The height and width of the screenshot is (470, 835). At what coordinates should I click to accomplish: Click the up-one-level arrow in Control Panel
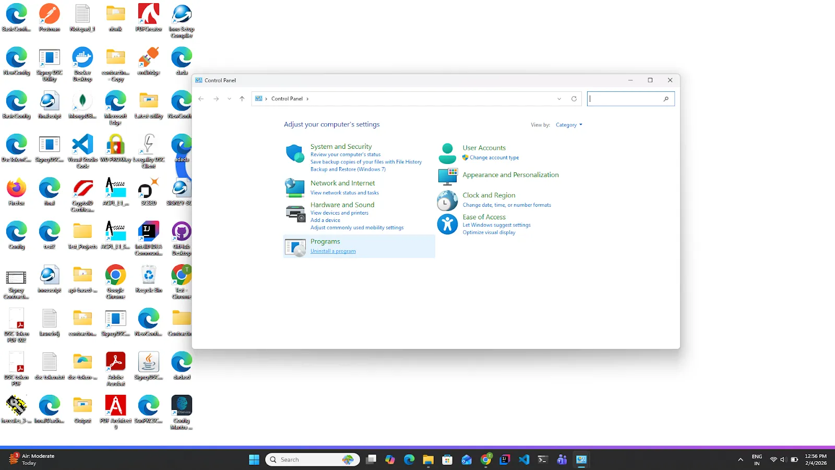[242, 99]
